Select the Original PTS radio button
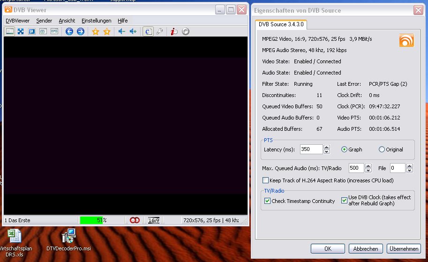Screen dimensions: 428x262 click(x=382, y=150)
